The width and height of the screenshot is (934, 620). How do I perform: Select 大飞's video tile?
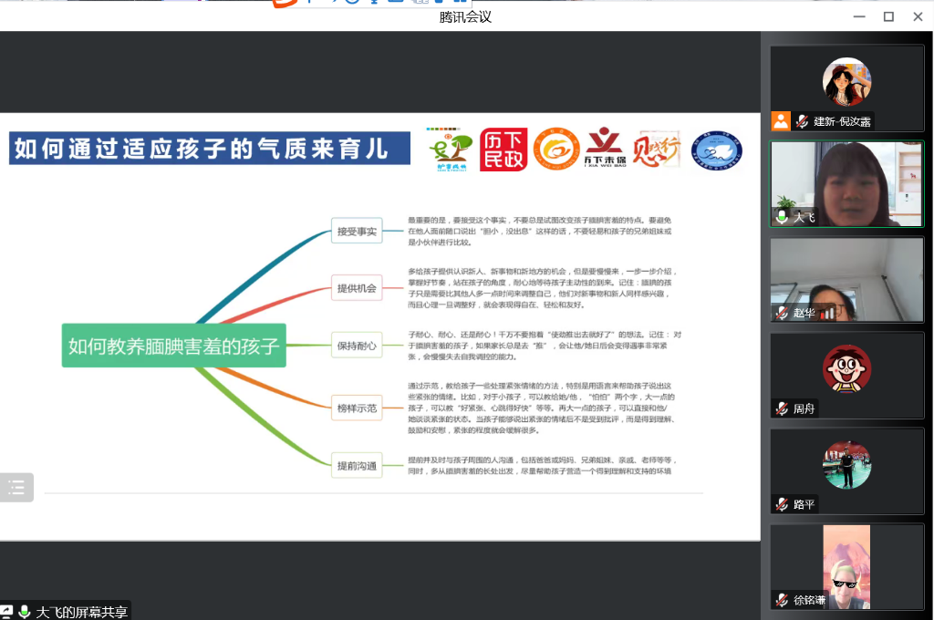tap(846, 183)
